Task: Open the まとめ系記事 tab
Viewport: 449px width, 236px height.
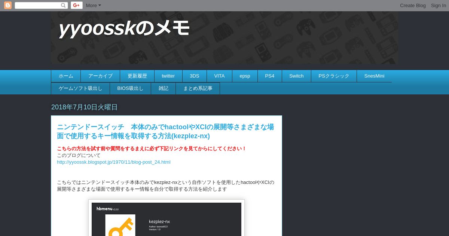Action: [x=198, y=88]
